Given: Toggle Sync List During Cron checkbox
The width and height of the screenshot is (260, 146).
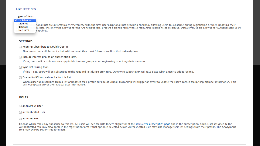Looking at the screenshot, I should [x=20, y=67].
